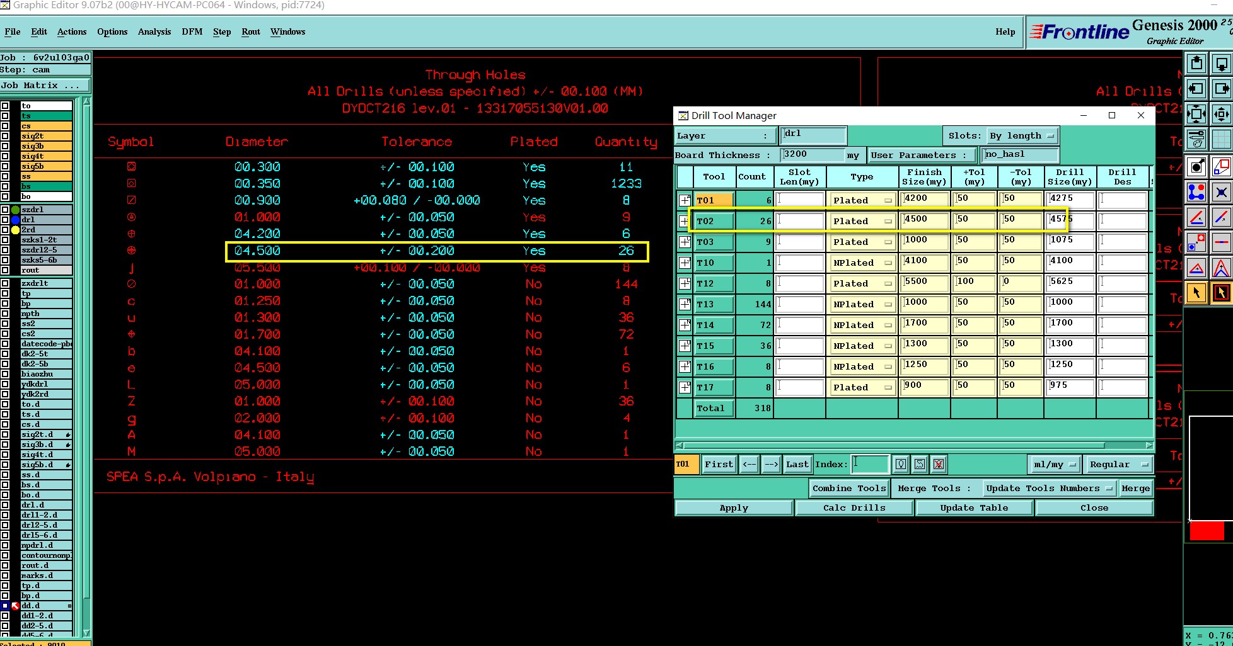Viewport: 1233px width, 646px height.
Task: Open the Update Tools Numbers dropdown
Action: tap(1049, 488)
